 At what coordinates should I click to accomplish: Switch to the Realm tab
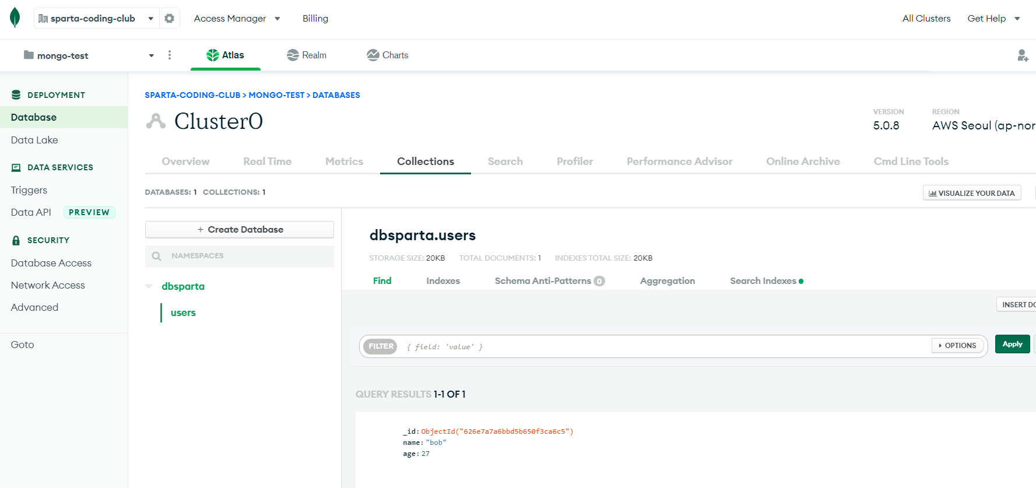coord(307,55)
